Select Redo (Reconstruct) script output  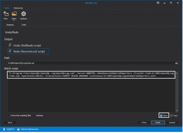(x=28, y=51)
